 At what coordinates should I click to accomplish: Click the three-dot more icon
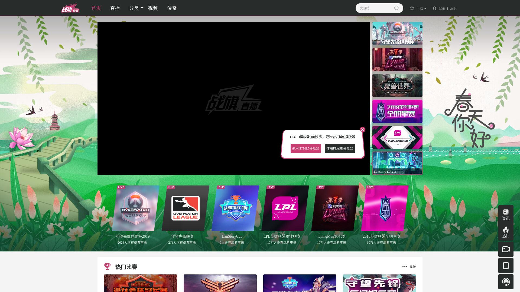(x=405, y=266)
